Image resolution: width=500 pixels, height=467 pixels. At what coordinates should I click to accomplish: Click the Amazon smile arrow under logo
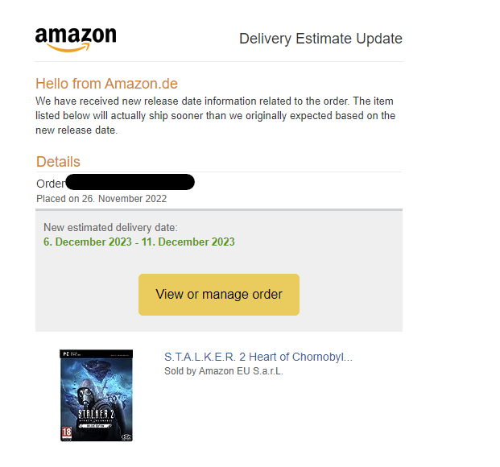[x=74, y=48]
